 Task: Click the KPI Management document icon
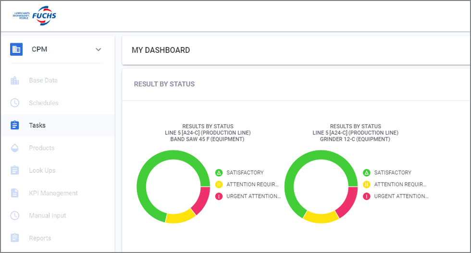pos(15,193)
